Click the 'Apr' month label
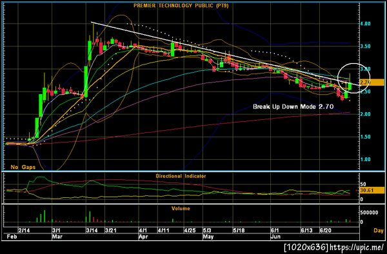This screenshot has height=254, width=387. coord(143,237)
